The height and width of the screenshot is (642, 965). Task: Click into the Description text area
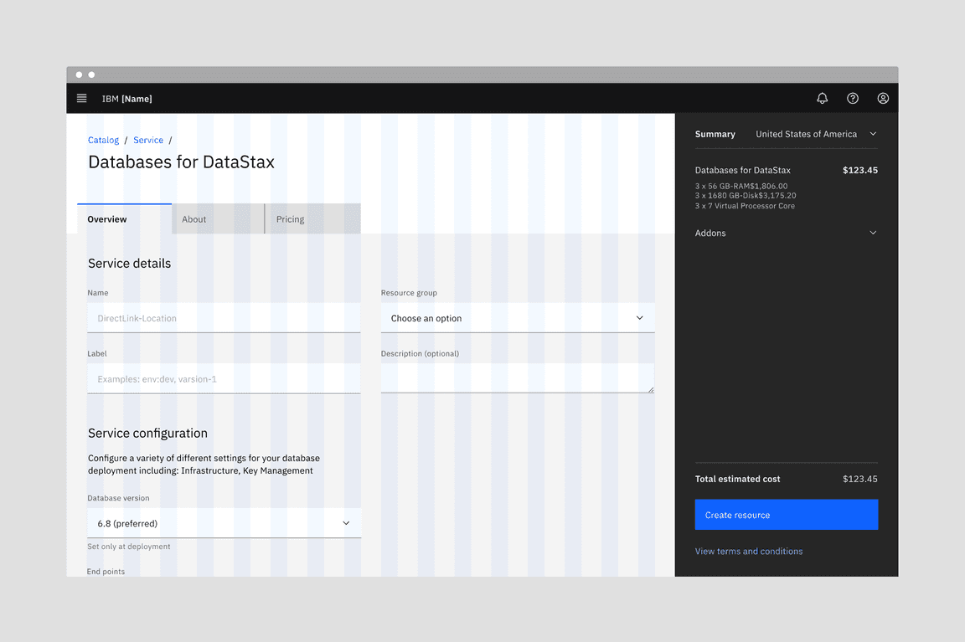tap(511, 377)
